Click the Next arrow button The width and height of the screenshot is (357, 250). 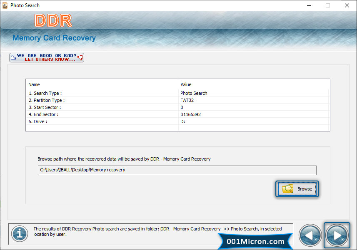[x=337, y=235]
